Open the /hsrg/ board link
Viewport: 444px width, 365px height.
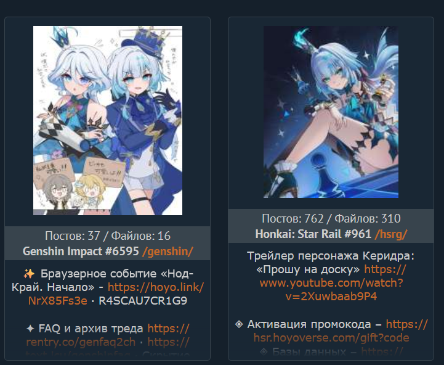[x=391, y=234]
